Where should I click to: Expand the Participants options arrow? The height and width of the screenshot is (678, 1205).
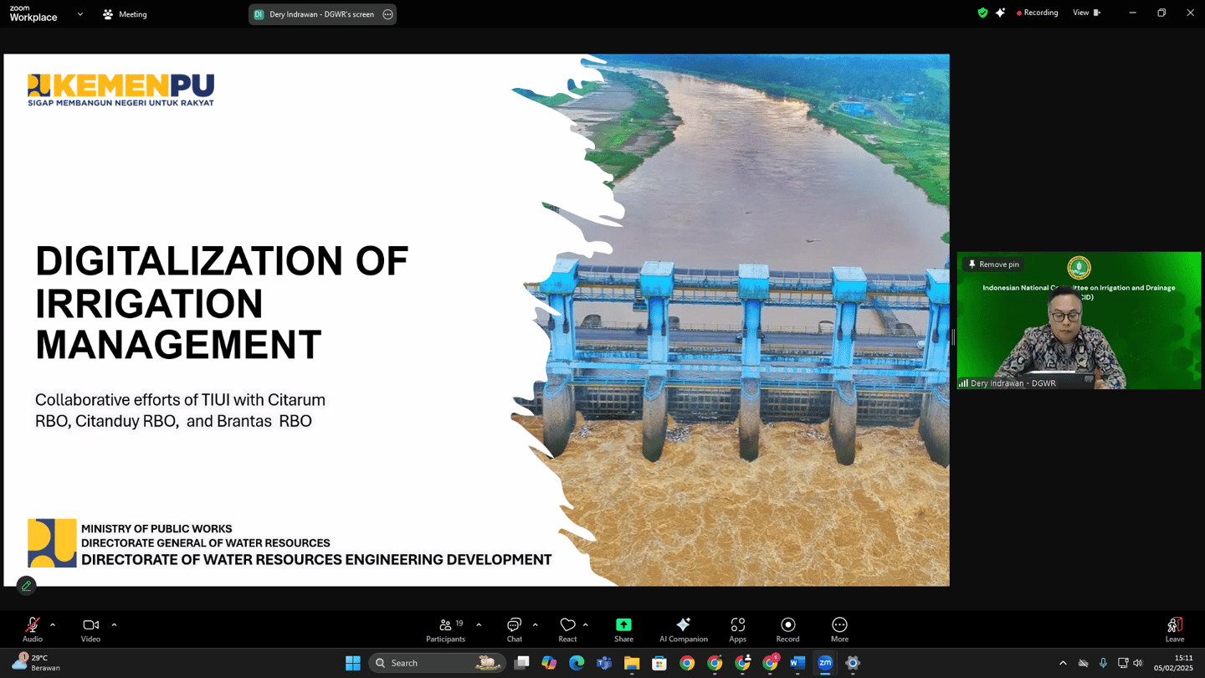[479, 625]
